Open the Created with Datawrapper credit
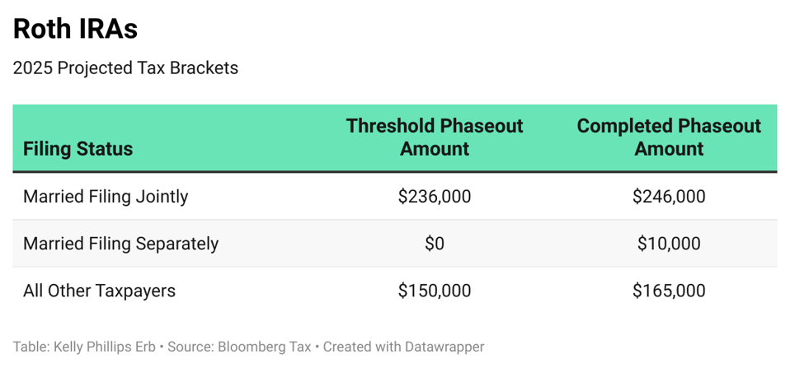 point(403,347)
